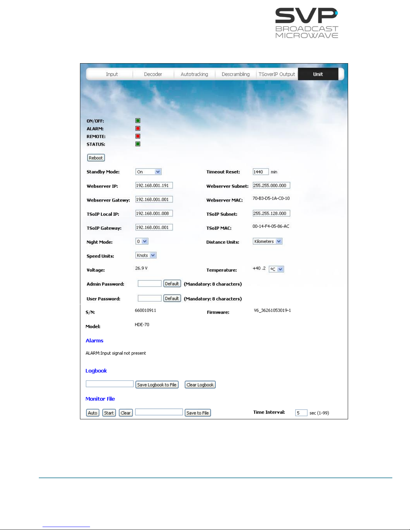Open the Speed Units dropdown
410x530 pixels.
point(146,255)
